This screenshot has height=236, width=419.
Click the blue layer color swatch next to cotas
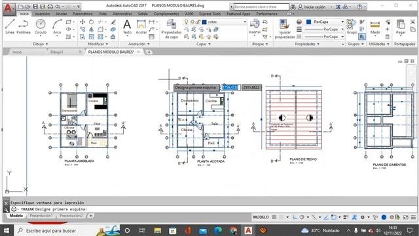pyautogui.click(x=204, y=22)
